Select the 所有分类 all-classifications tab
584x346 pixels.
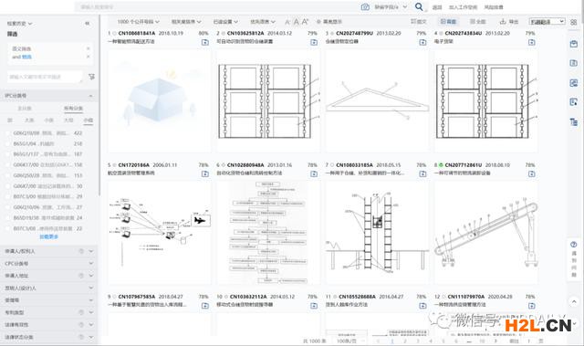tap(73, 109)
